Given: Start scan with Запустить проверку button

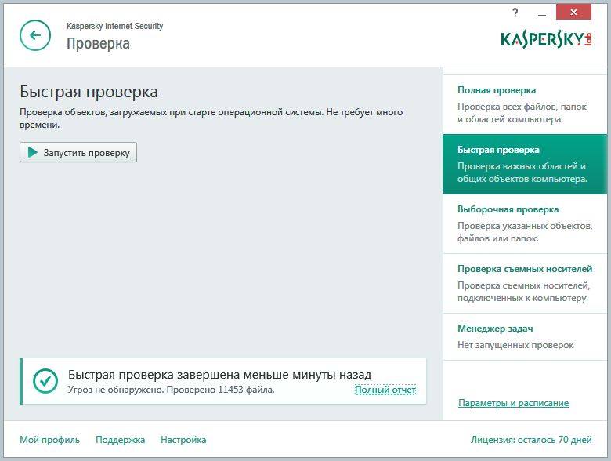Looking at the screenshot, I should (78, 152).
